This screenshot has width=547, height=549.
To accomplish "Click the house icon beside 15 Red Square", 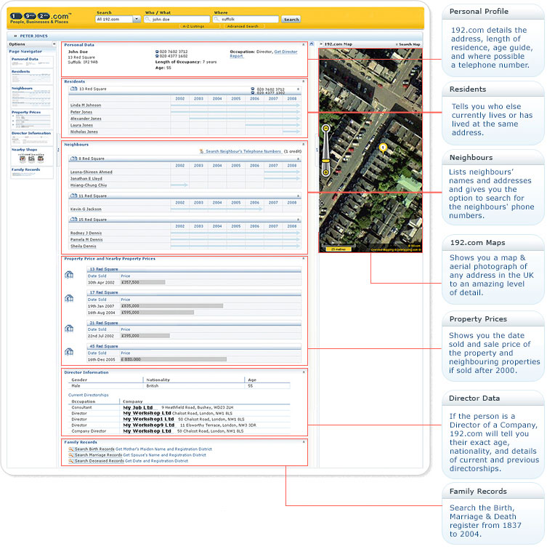I will point(74,220).
